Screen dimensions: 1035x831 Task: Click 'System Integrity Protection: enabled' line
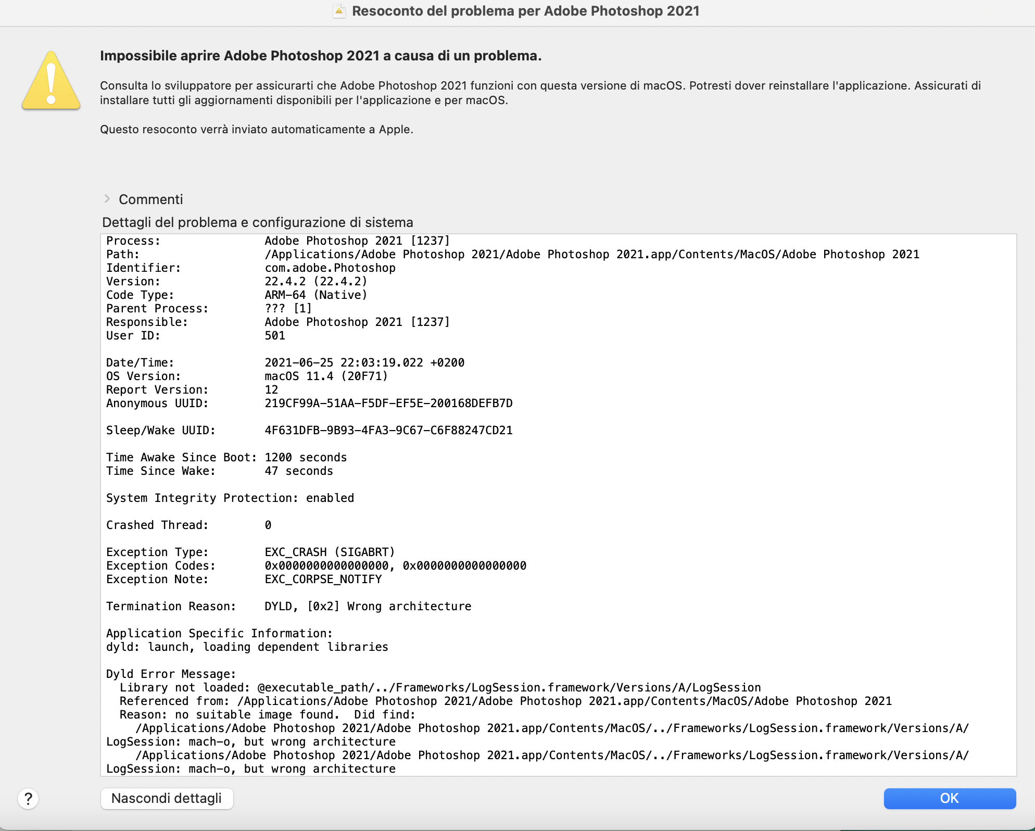[x=230, y=498]
